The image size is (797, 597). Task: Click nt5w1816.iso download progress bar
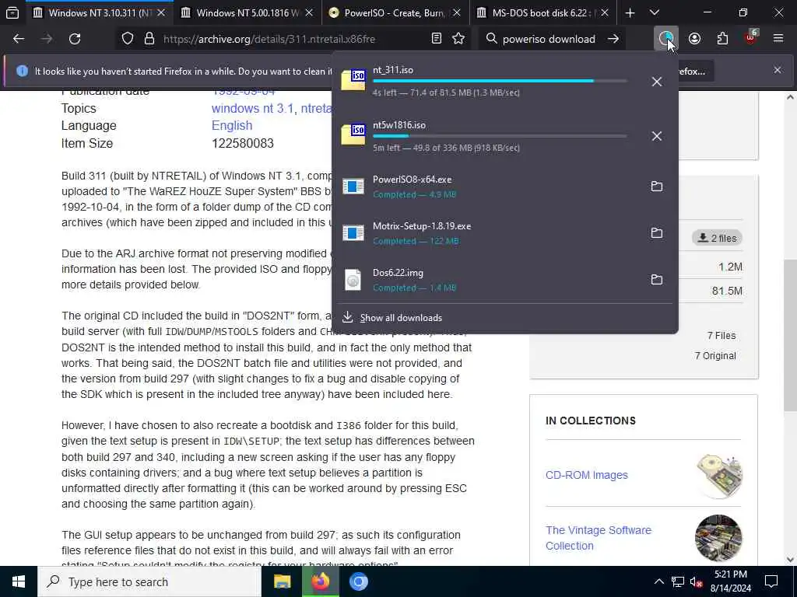pyautogui.click(x=500, y=136)
